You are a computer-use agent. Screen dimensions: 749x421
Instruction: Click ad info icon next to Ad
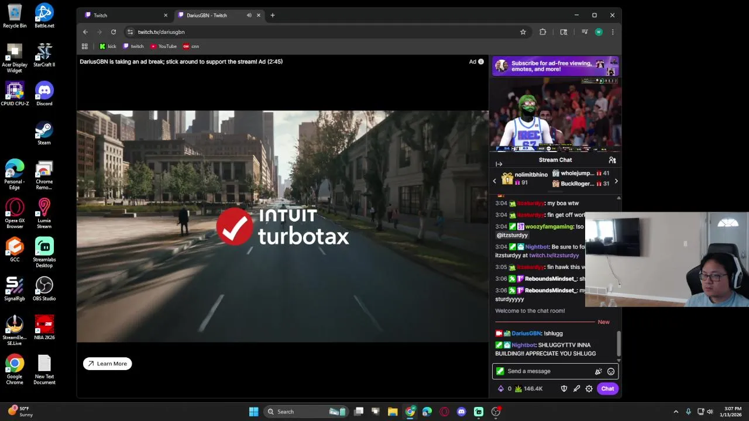481,61
